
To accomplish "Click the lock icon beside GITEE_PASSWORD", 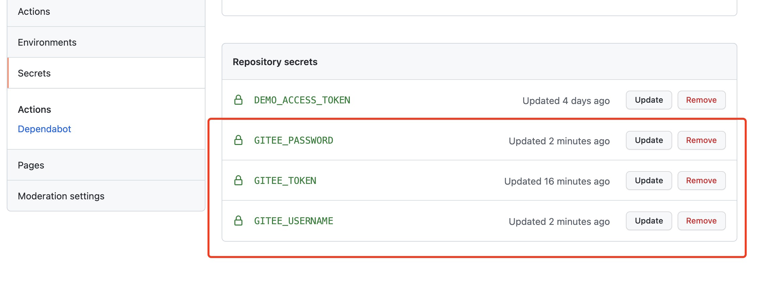I will [238, 140].
